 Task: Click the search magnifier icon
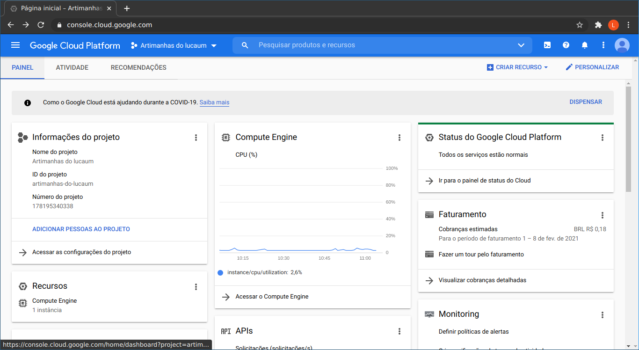(x=245, y=45)
